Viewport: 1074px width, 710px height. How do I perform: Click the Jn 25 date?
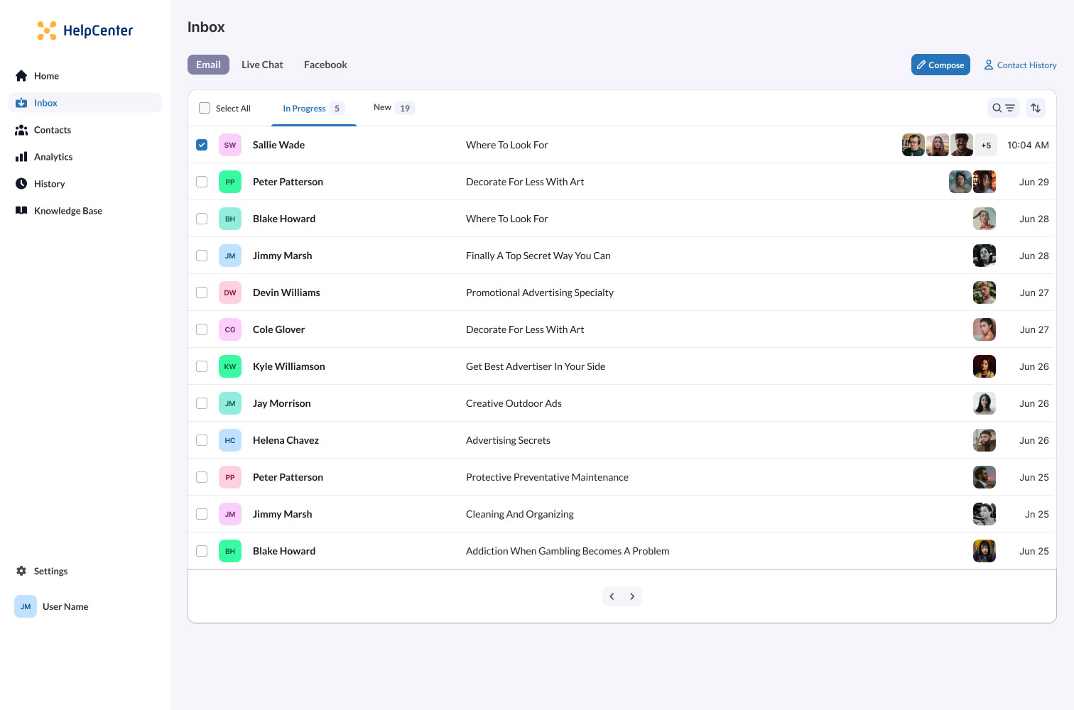tap(1037, 514)
